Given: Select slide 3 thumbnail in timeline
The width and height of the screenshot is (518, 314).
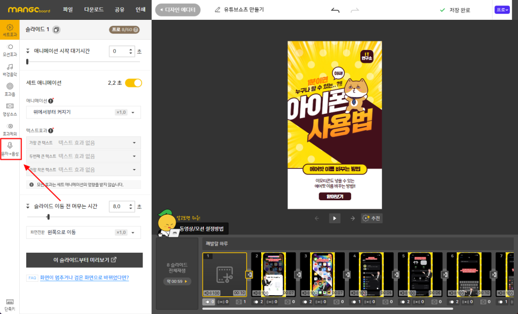Looking at the screenshot, I should coord(322,275).
